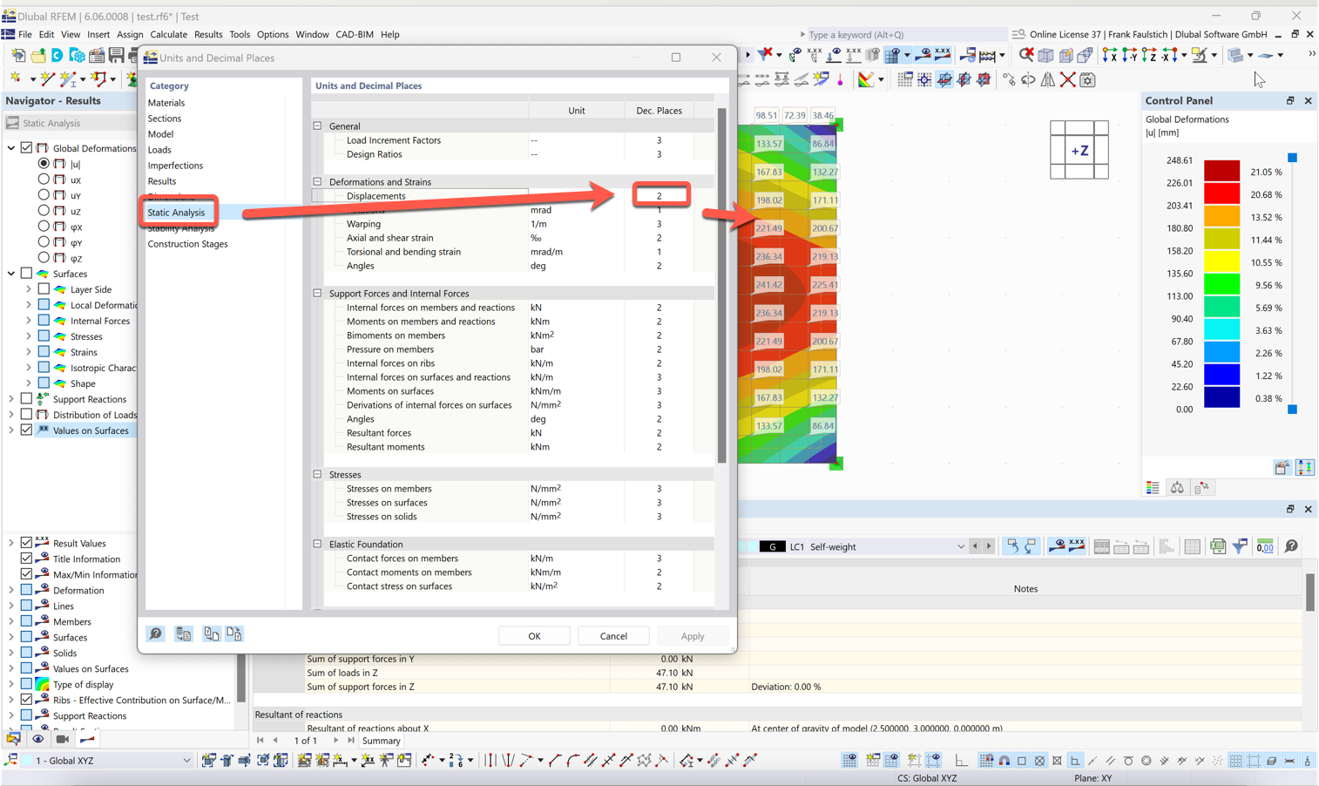The image size is (1319, 786).
Task: Collapse the Stresses section
Action: tap(318, 475)
